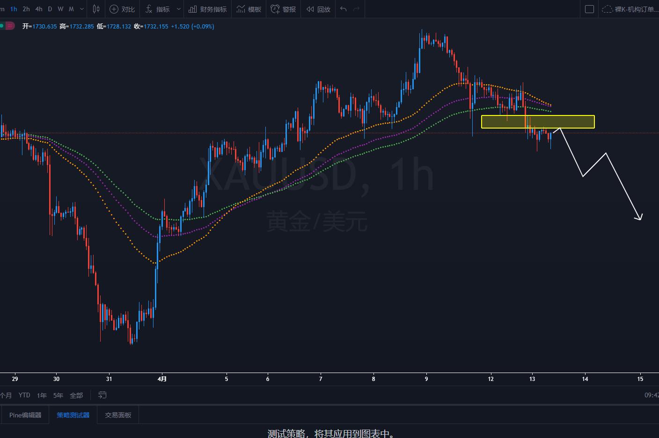
Task: Open the 模板 indicator templates menu
Action: coord(249,9)
